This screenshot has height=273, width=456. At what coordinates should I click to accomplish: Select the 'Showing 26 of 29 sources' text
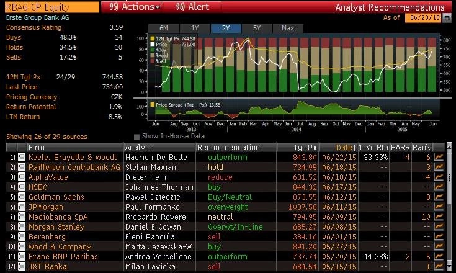click(x=47, y=136)
